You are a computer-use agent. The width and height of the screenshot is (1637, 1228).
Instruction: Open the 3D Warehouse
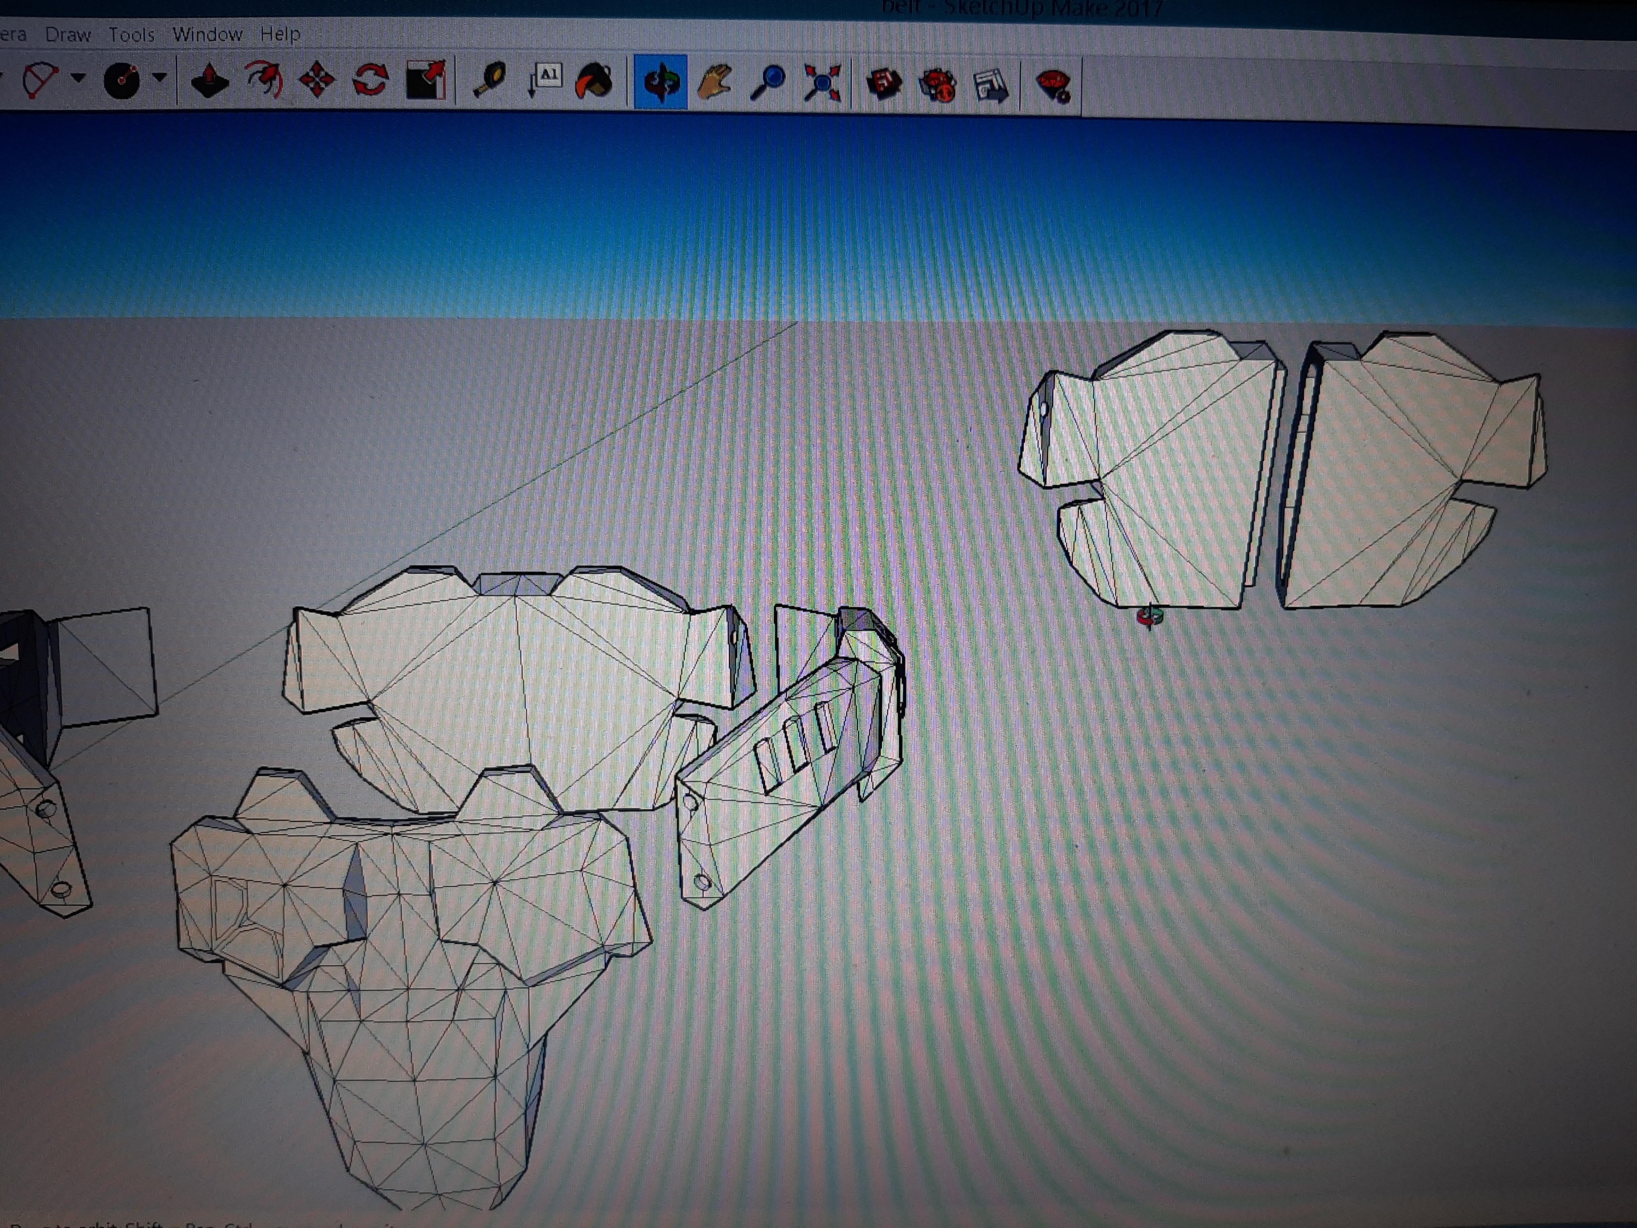(x=884, y=84)
